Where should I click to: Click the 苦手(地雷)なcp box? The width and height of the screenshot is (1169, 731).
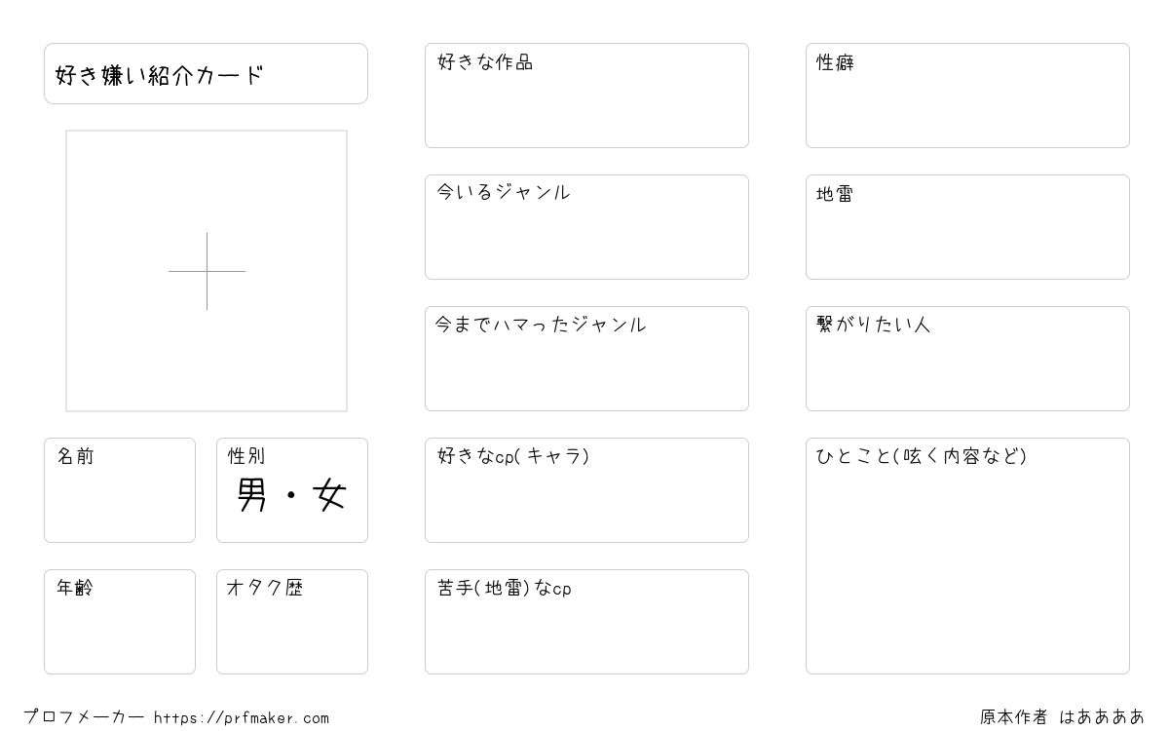point(586,622)
